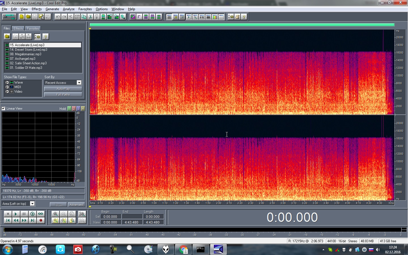
Task: Toggle the MIDI file type checkbox
Action: (7, 87)
